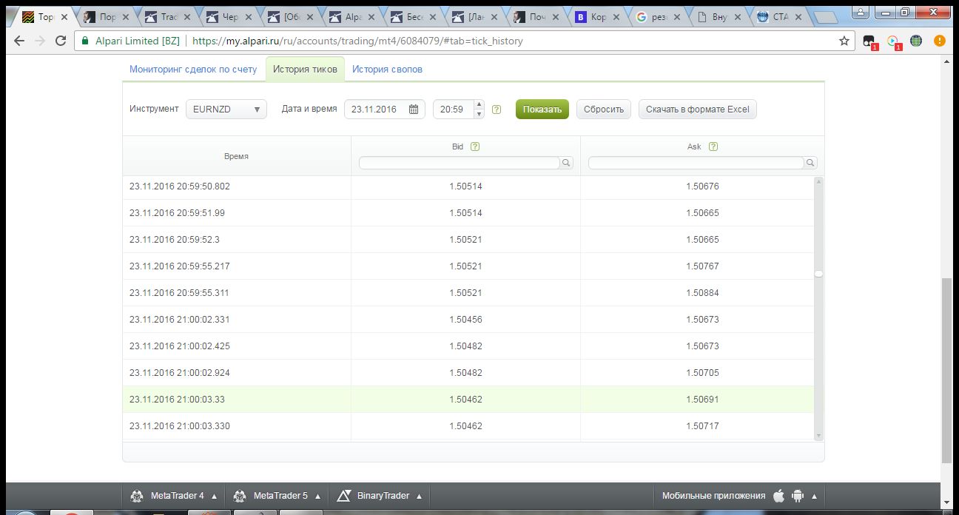Click the tick table scrollbar handle
Viewport: 959px width, 515px height.
tap(818, 274)
